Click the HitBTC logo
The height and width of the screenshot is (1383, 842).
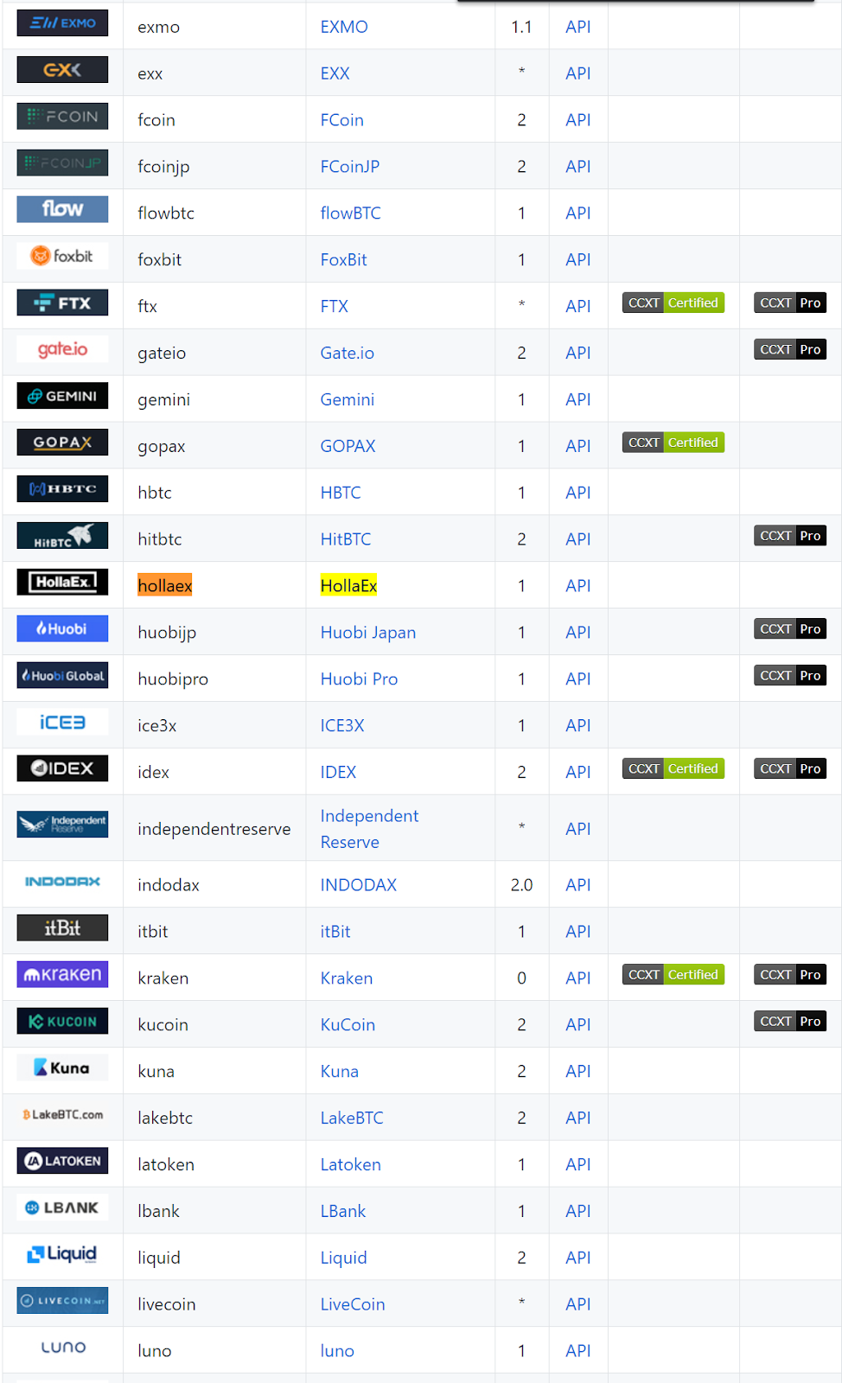coord(62,537)
